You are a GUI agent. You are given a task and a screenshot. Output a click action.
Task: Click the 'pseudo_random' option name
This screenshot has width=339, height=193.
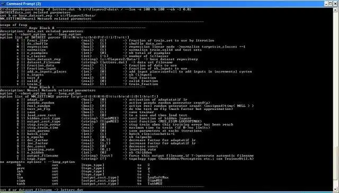click(x=40, y=103)
